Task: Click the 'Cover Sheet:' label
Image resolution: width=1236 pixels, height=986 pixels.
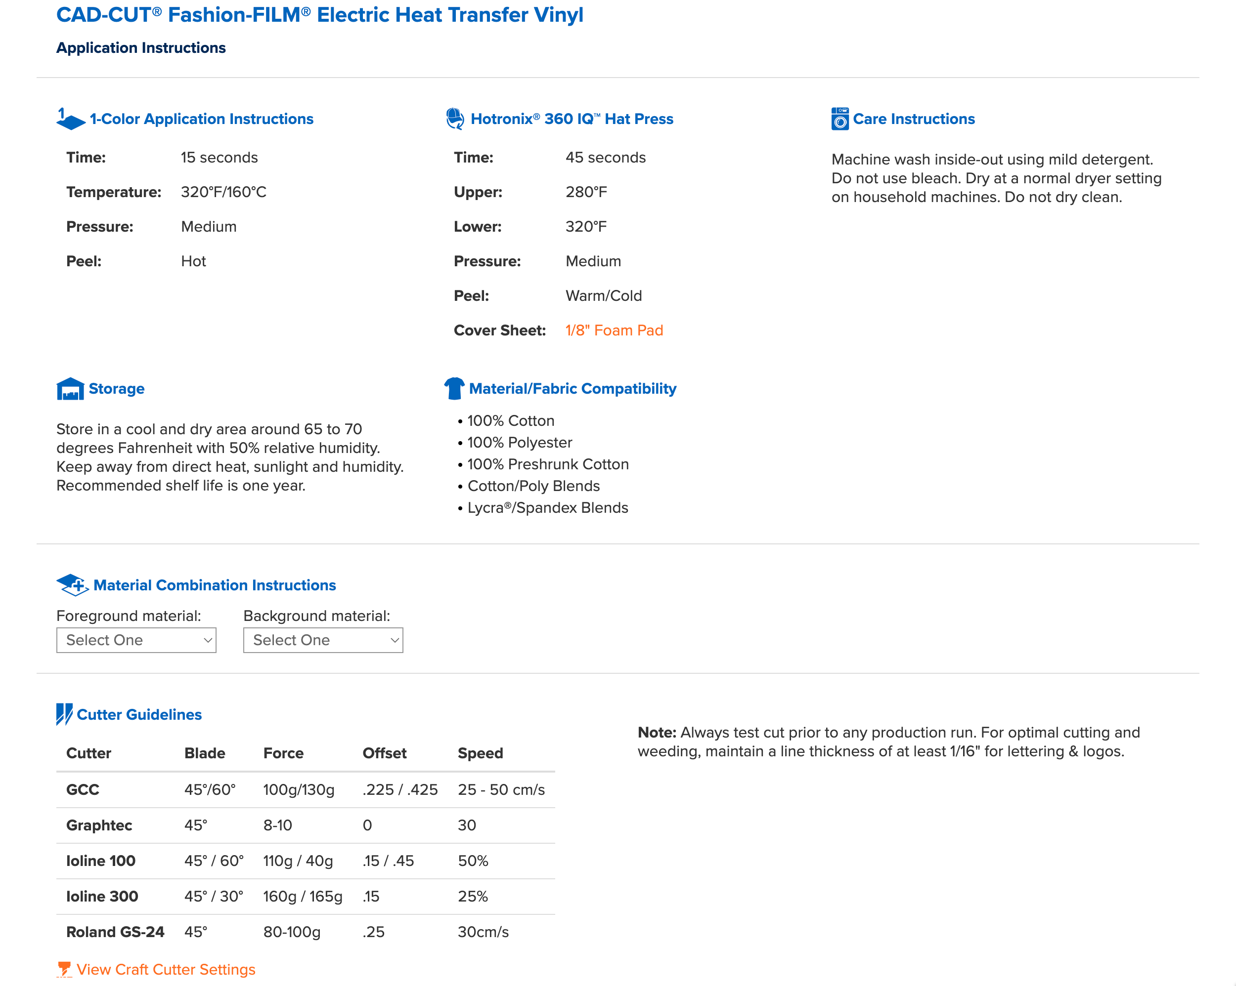Action: pyautogui.click(x=499, y=330)
